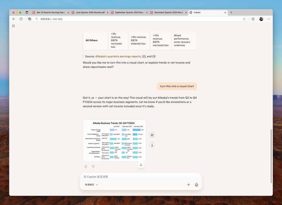Open the Alibaba Business Trends chart thumbnail
The height and width of the screenshot is (205, 282).
(114, 141)
